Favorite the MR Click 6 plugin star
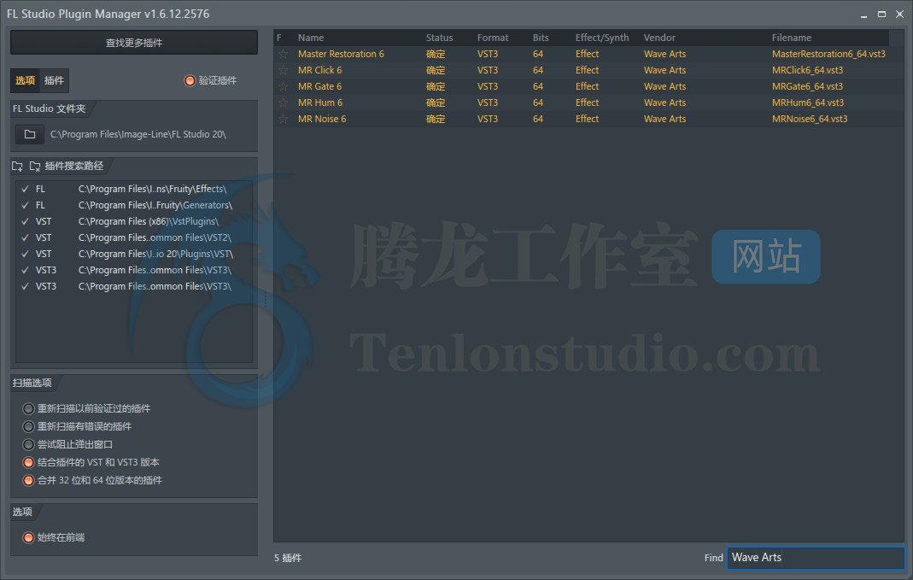Viewport: 913px width, 580px height. click(283, 70)
